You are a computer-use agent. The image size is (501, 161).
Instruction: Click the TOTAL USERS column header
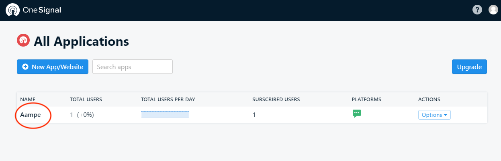(x=86, y=99)
